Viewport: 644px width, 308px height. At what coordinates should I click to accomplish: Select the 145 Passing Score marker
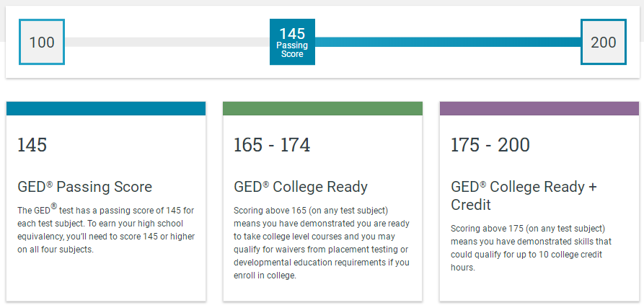pyautogui.click(x=292, y=42)
